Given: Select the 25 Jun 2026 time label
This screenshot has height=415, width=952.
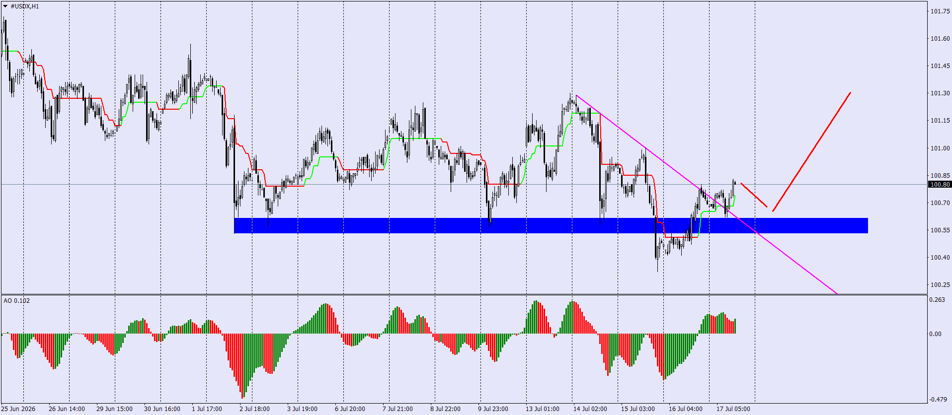Looking at the screenshot, I should tap(18, 409).
